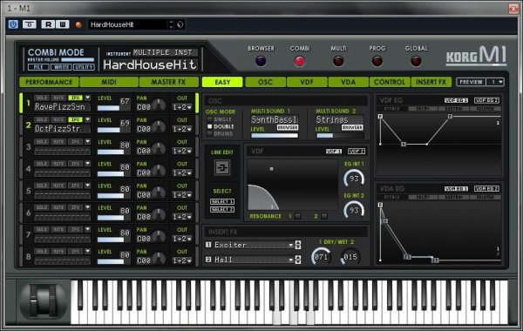523x331 pixels.
Task: Click the orange indicator beside the preset name
Action: click(78, 24)
